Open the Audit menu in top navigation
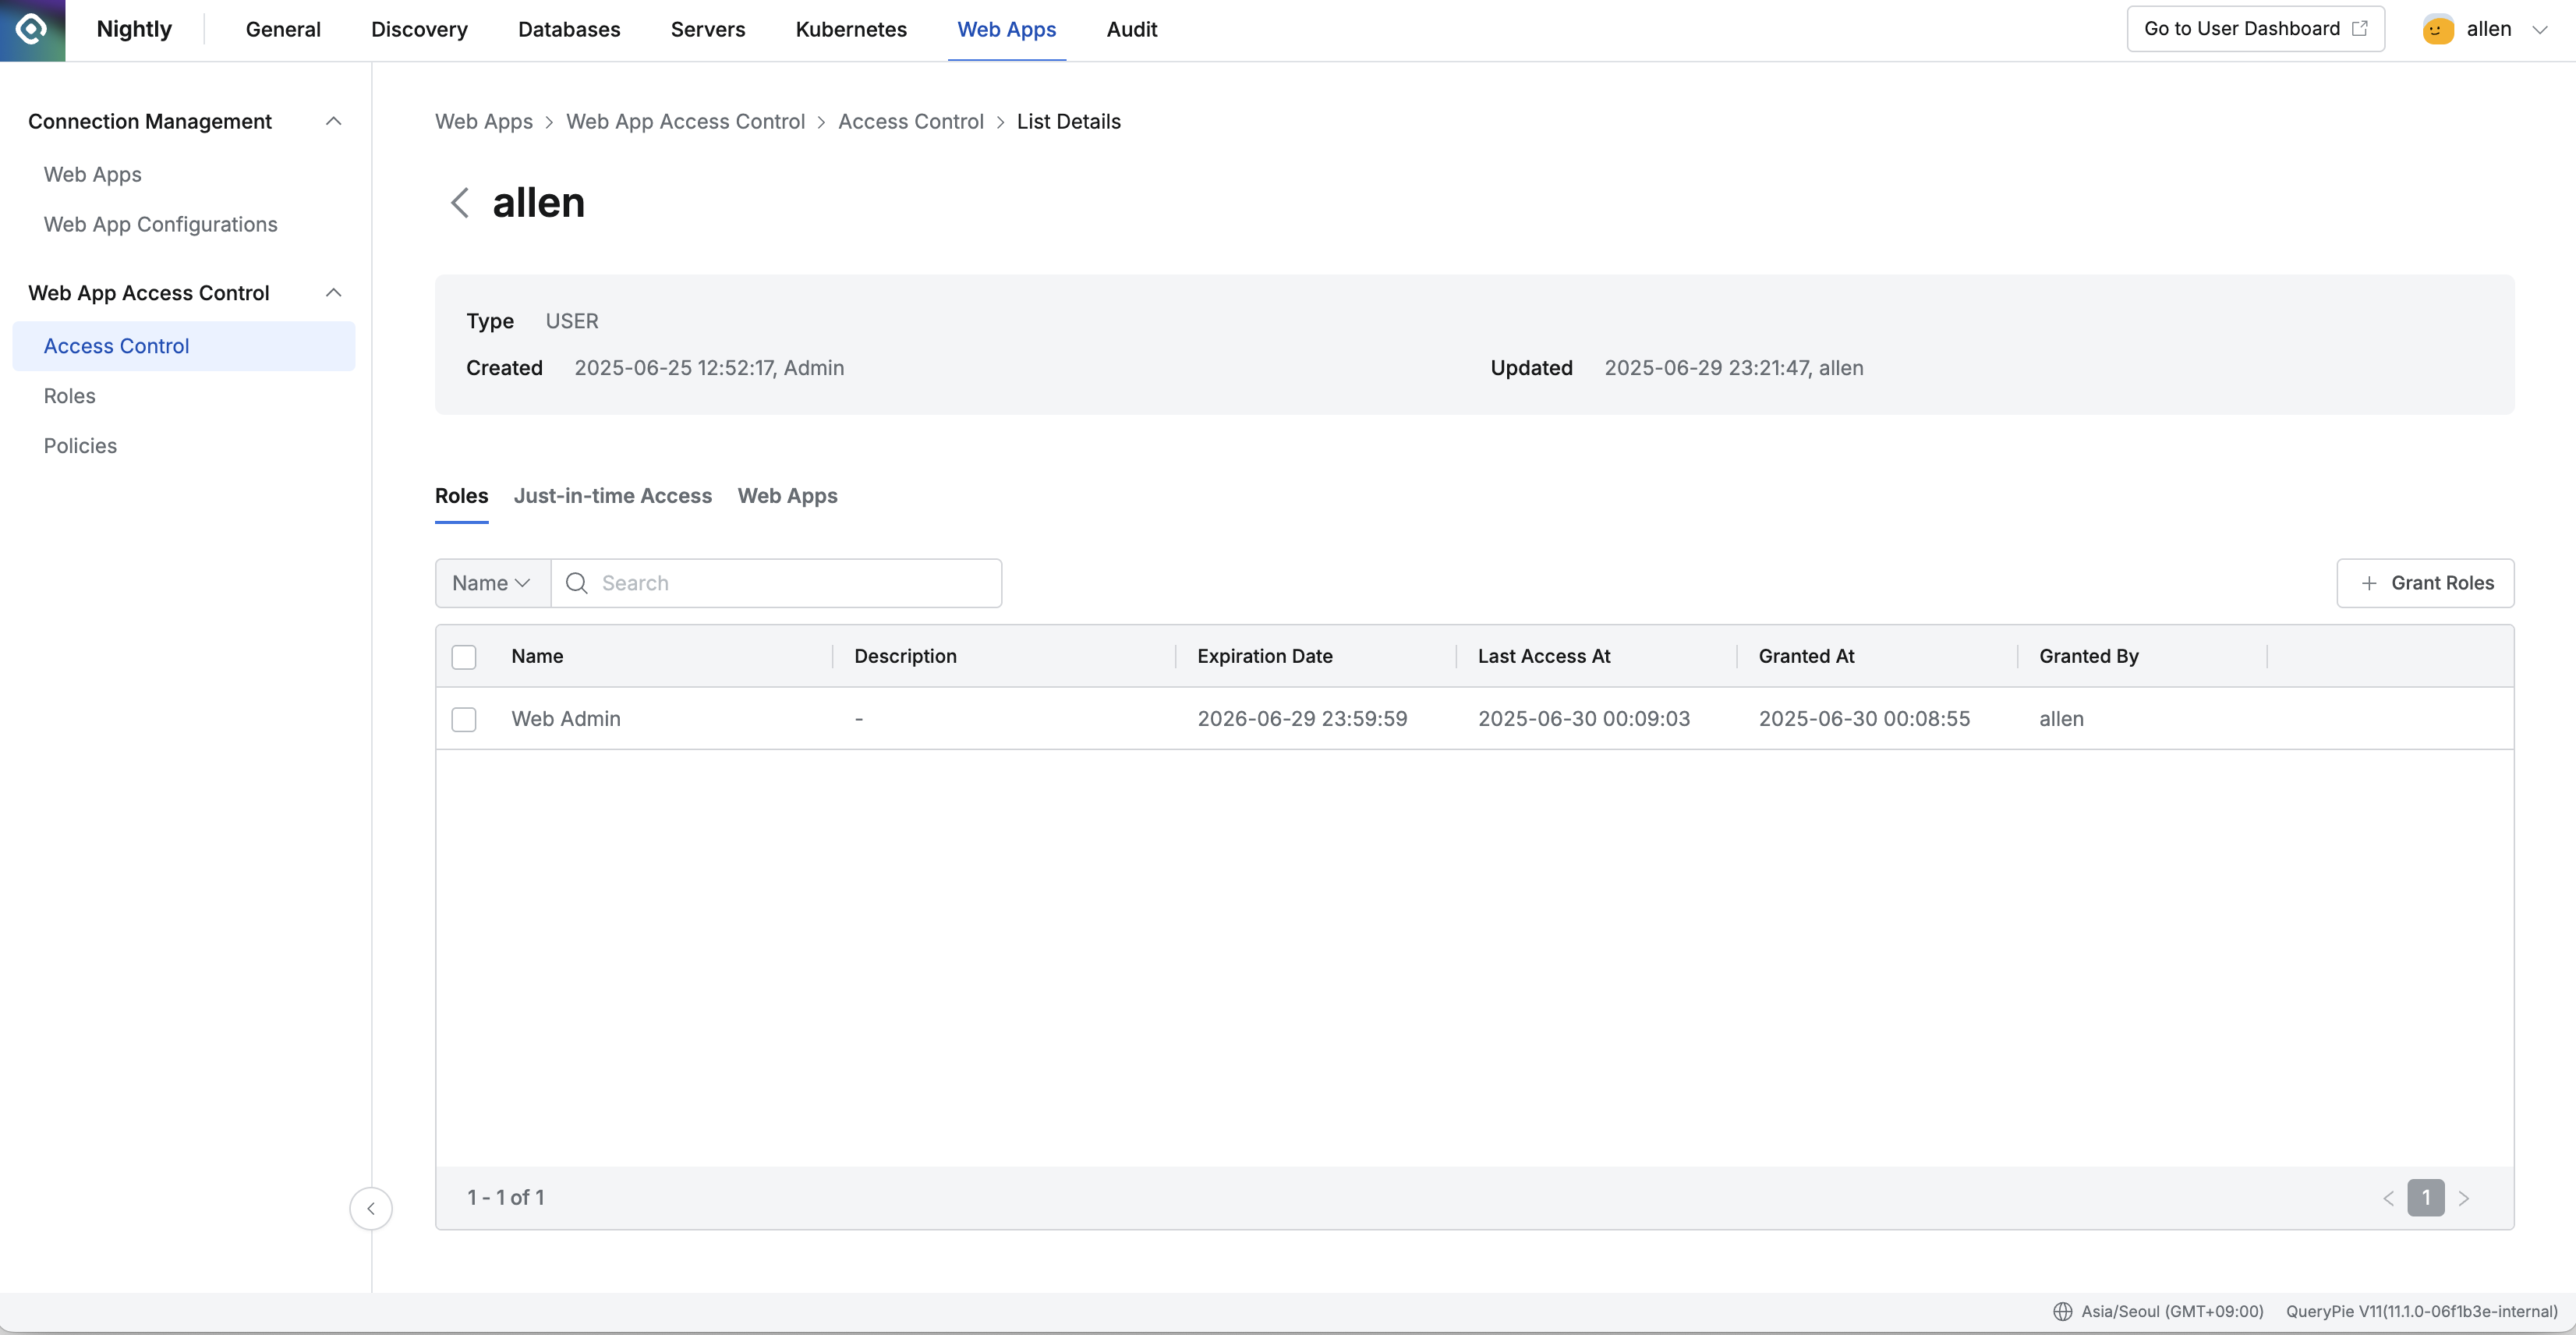 1131,29
